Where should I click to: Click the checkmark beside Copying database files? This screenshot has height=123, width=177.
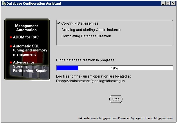click(x=59, y=23)
